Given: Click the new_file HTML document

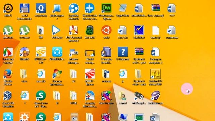Looking at the screenshot, I should pos(41,74).
